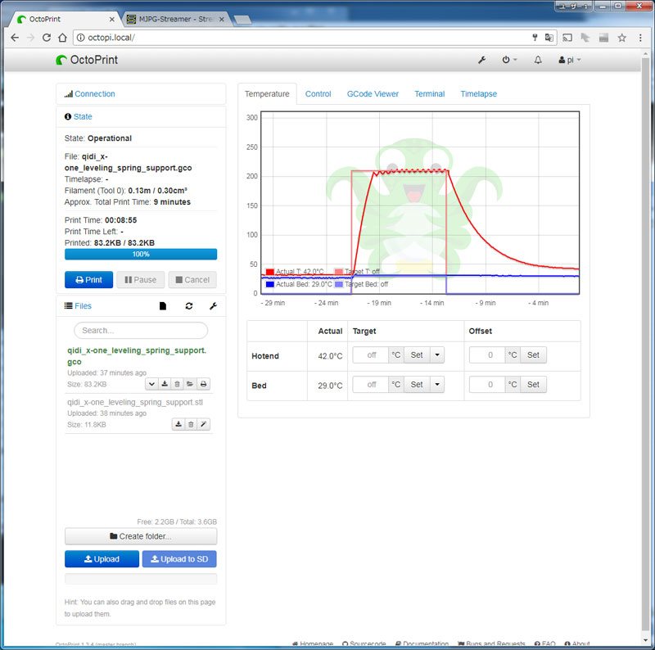
Task: Set the Hotend offset
Action: [533, 355]
